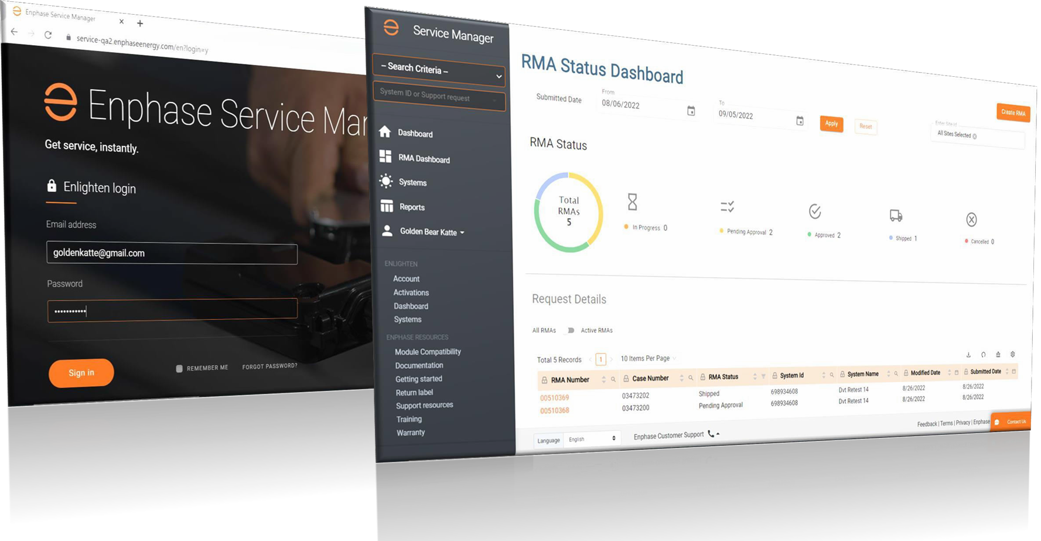The width and height of the screenshot is (1041, 541).
Task: Click the table settings gear icon
Action: pyautogui.click(x=1013, y=354)
